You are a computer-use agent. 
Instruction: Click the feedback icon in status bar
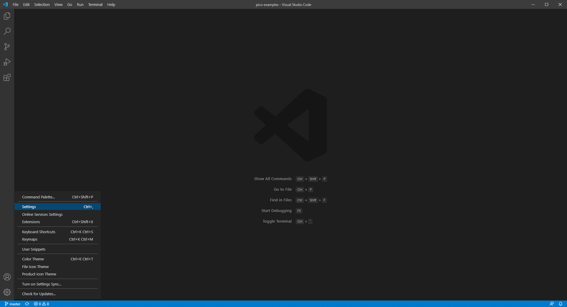(551, 304)
